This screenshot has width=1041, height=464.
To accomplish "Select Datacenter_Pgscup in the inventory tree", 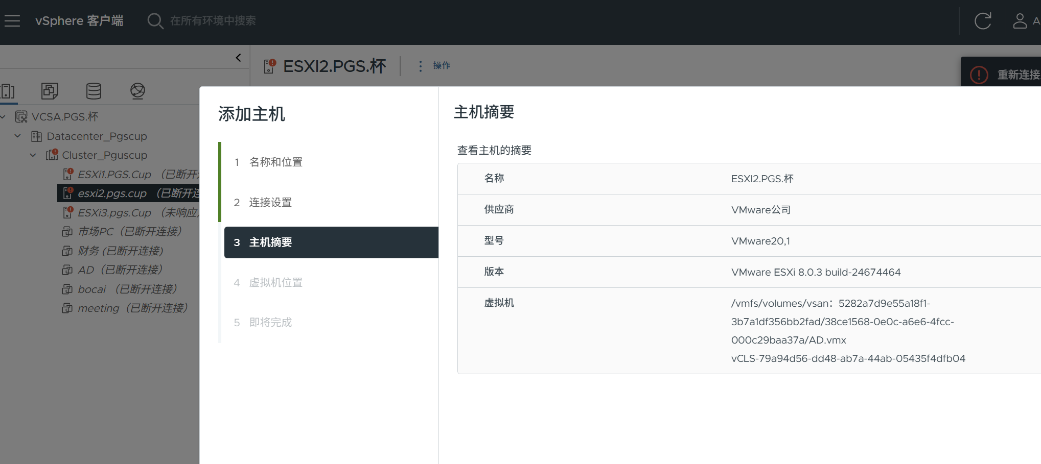I will 97,136.
